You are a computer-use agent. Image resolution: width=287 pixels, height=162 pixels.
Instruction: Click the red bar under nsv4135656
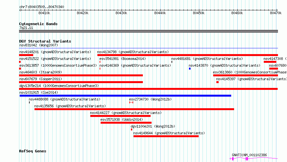pyautogui.click(x=134, y=109)
